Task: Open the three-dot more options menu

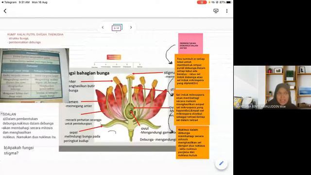Action: click(227, 11)
